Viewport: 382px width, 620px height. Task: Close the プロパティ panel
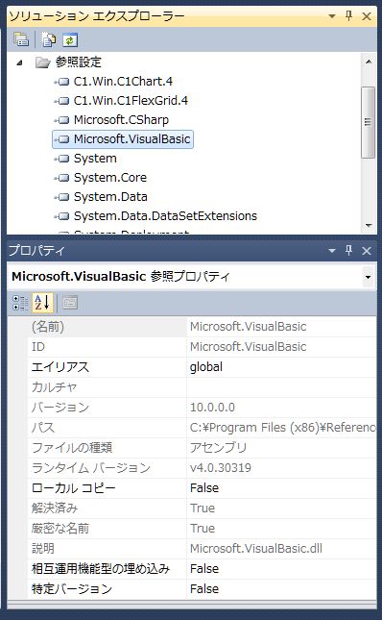pos(367,251)
